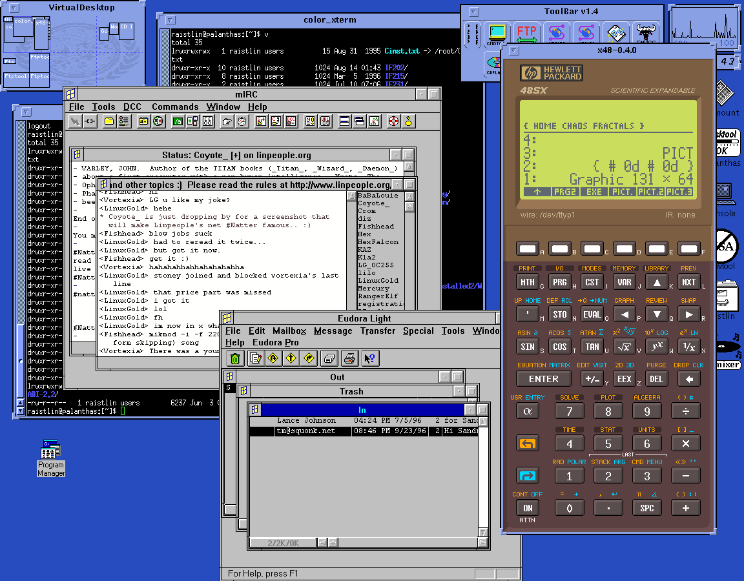Click the NXT key on the calculator
The width and height of the screenshot is (744, 581).
[x=688, y=282]
